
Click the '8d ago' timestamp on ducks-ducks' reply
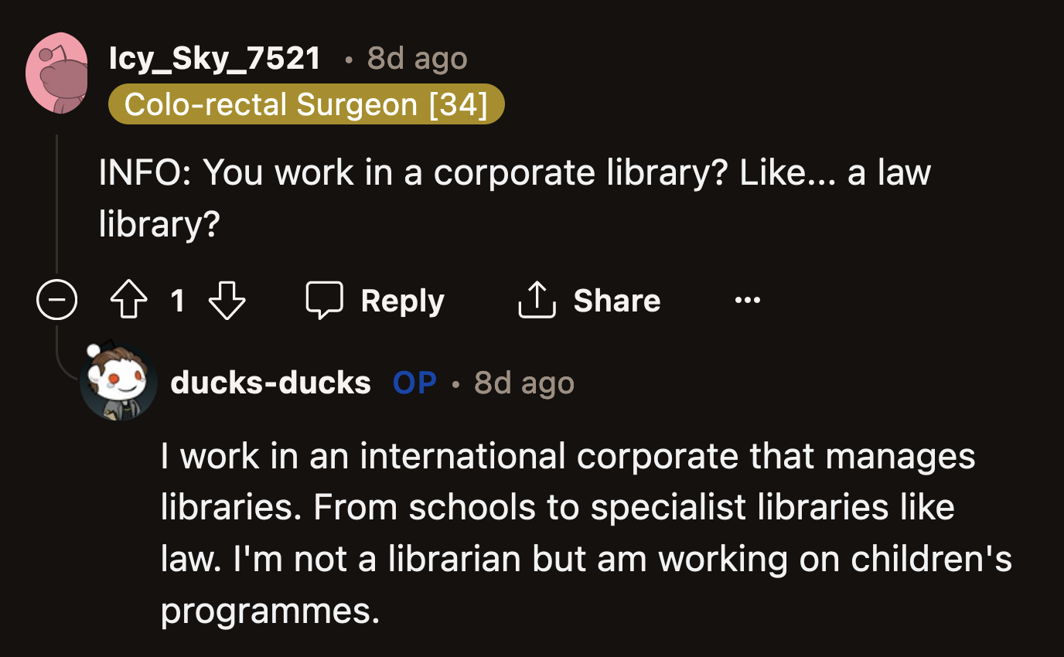pos(523,381)
